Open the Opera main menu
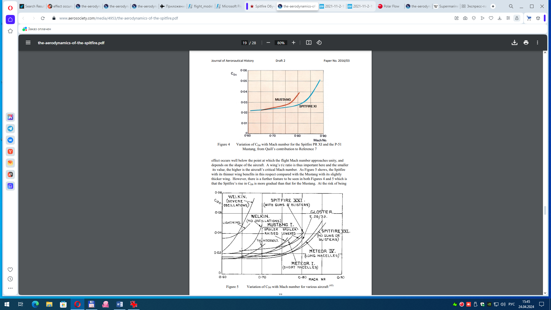551x310 pixels. 10,8
